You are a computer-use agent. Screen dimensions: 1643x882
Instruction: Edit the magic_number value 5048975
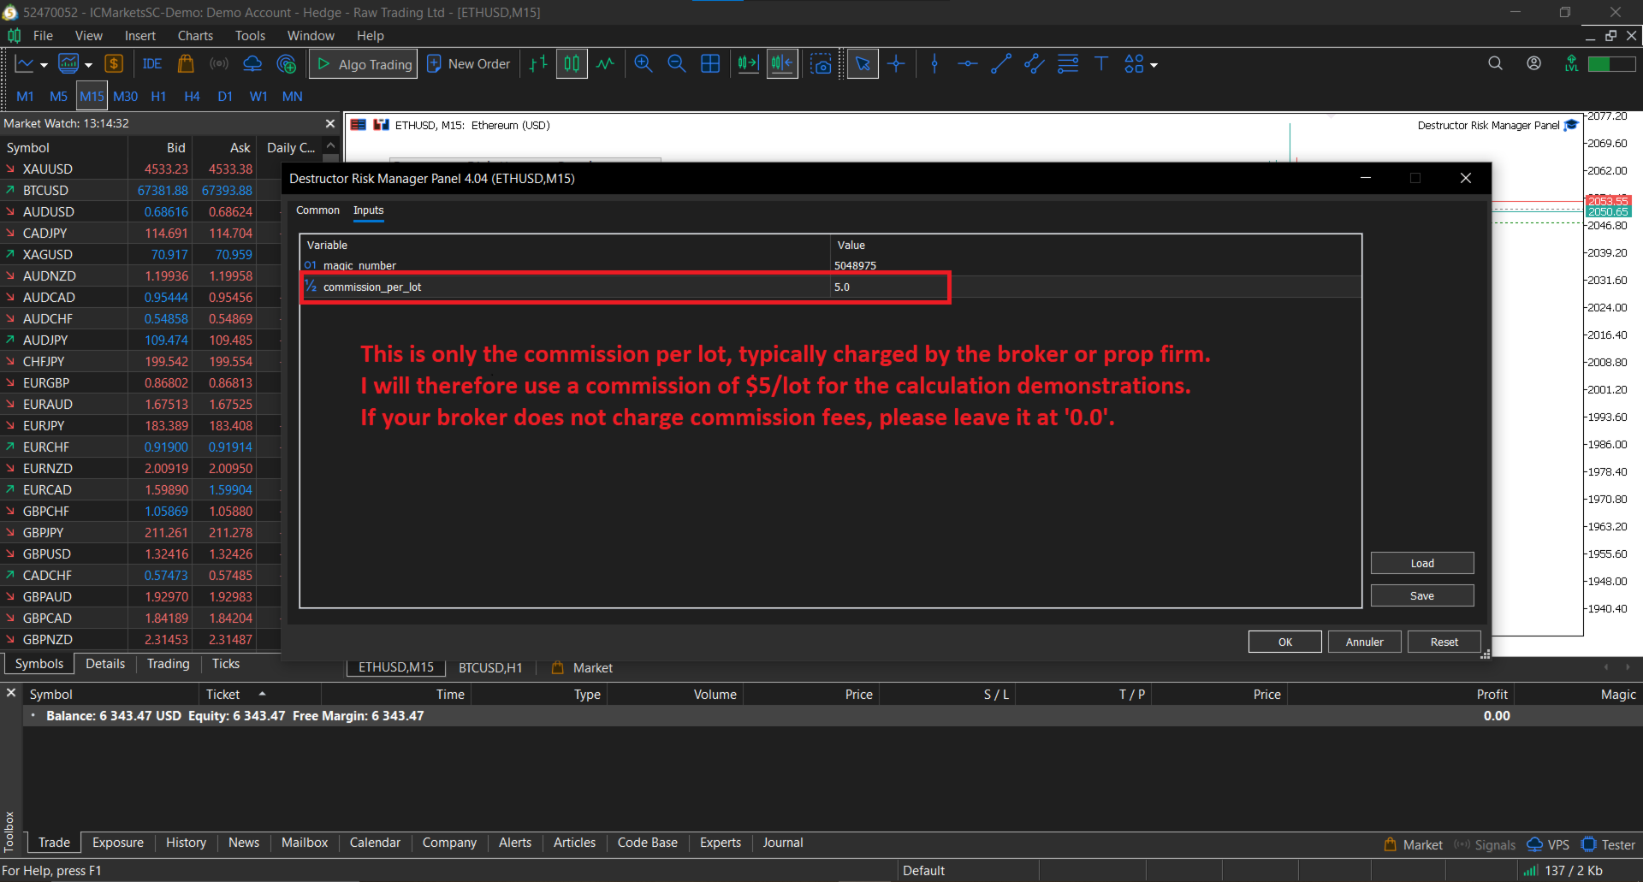coord(1095,266)
